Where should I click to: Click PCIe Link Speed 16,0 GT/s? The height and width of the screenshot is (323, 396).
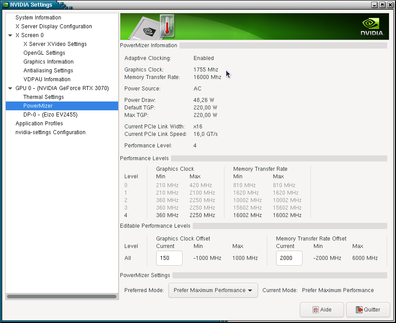(205, 134)
